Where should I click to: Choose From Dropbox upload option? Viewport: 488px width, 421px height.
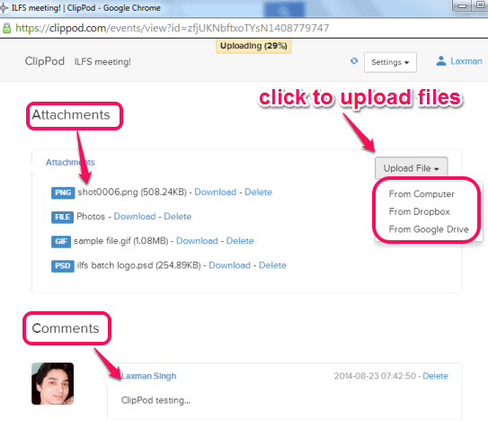pos(419,211)
